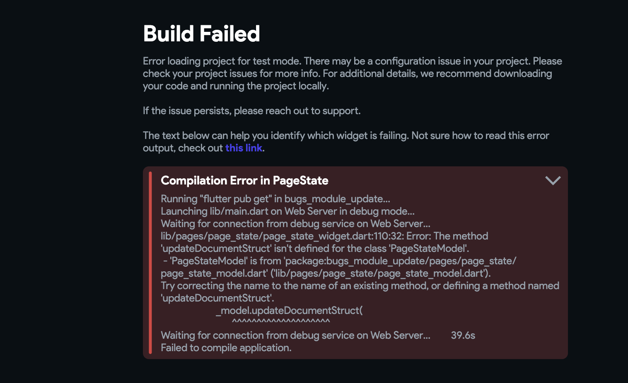The image size is (628, 383).
Task: Open 'this link' for error output help
Action: coord(244,148)
